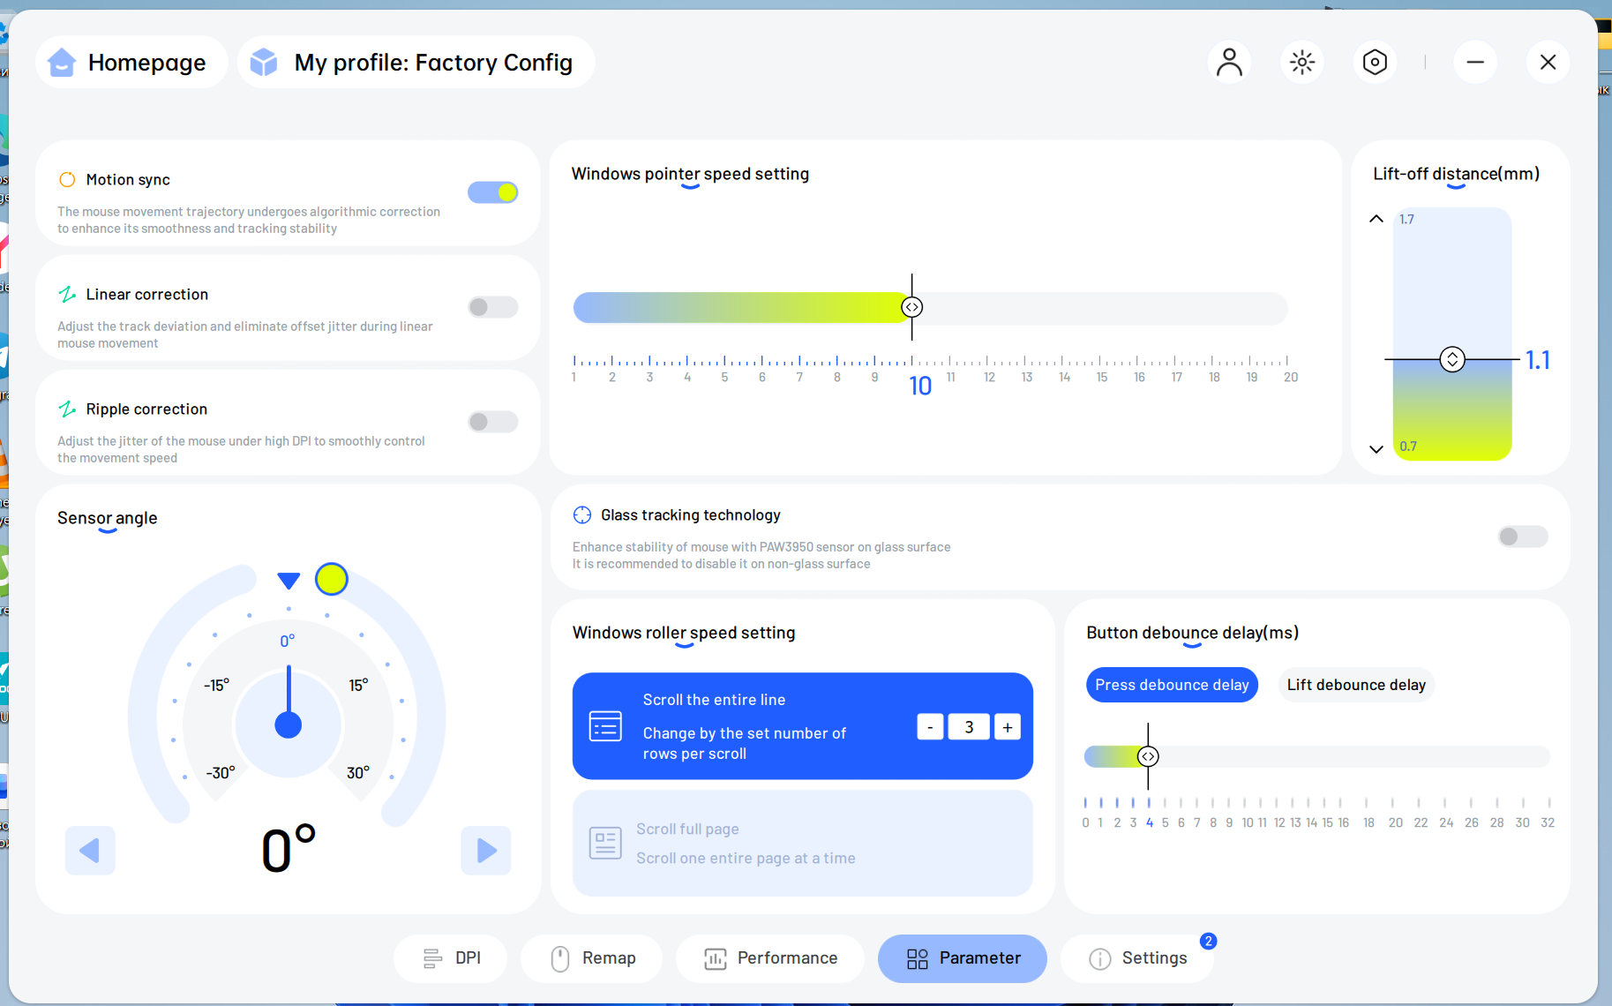
Task: Switch to the DPI tab
Action: (x=451, y=958)
